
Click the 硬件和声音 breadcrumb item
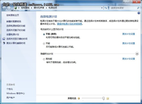pos(39,8)
